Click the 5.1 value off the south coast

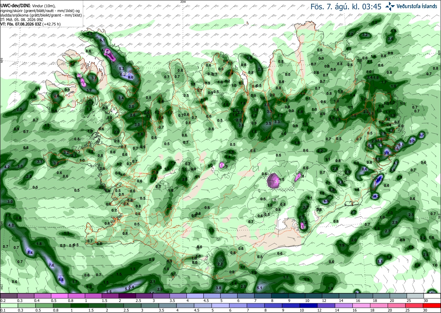tap(259, 288)
